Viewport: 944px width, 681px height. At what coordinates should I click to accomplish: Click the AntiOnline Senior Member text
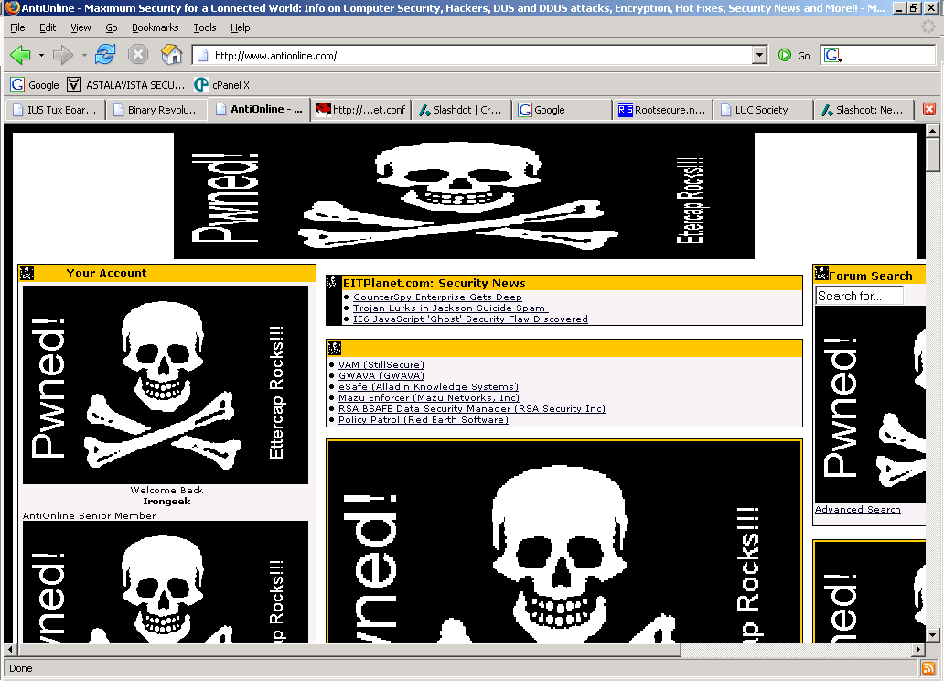(89, 515)
